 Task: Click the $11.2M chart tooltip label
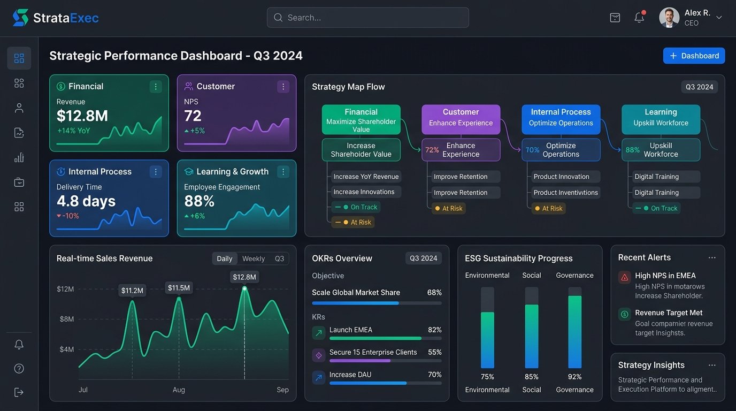132,291
